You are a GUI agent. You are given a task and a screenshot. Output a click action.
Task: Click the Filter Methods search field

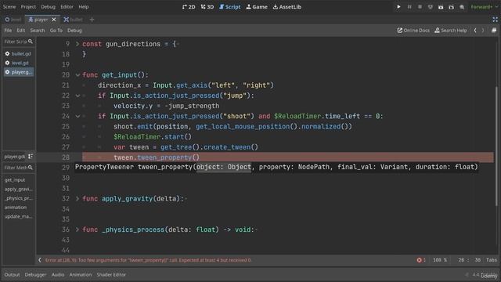tap(19, 168)
